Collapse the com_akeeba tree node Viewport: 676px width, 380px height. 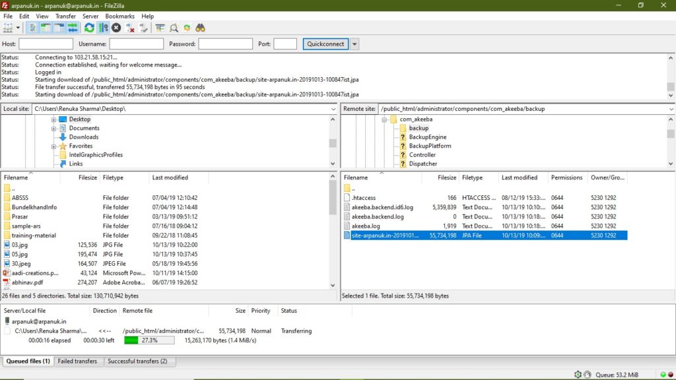(384, 119)
